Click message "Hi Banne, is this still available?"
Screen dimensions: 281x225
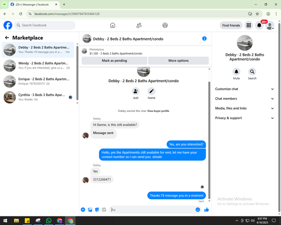pyautogui.click(x=115, y=125)
